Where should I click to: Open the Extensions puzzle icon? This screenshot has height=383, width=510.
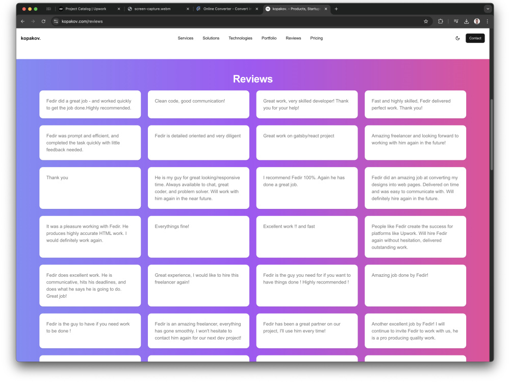pyautogui.click(x=441, y=21)
